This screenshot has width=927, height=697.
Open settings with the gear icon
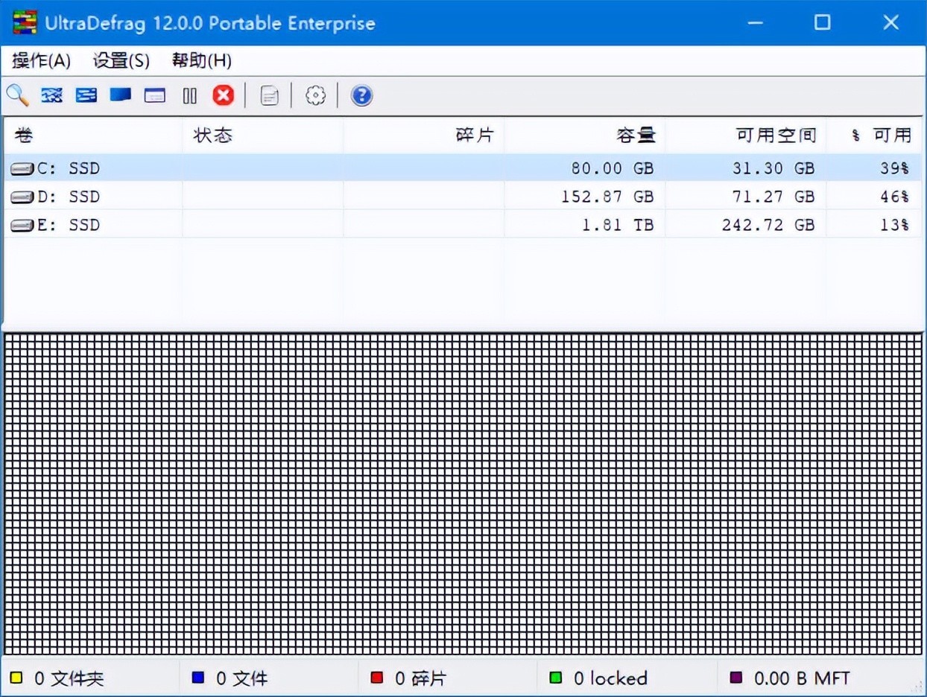tap(316, 95)
